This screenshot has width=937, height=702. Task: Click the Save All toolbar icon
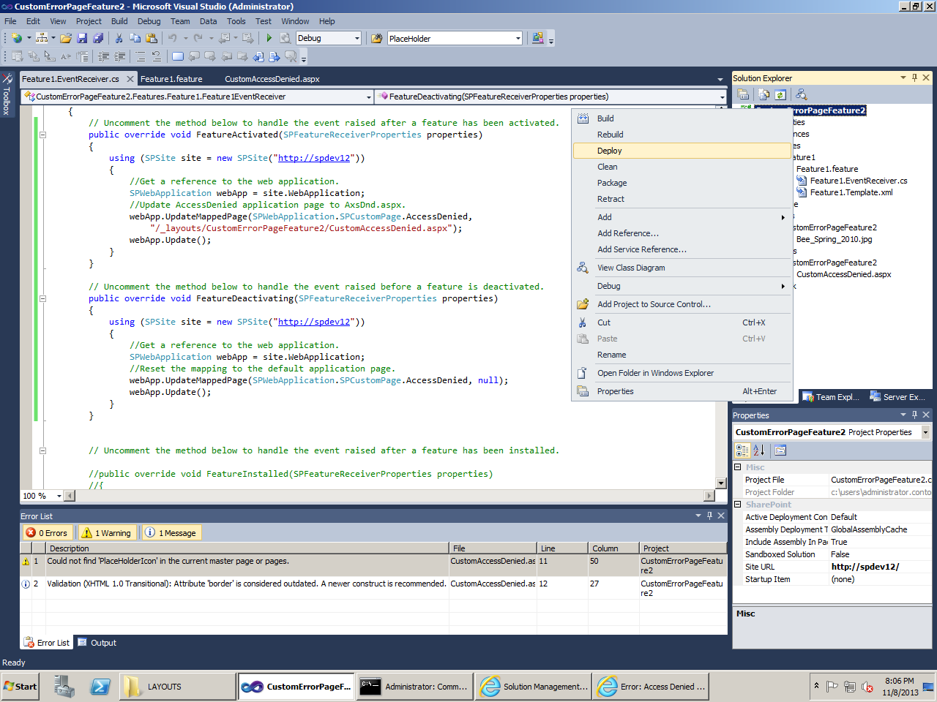[98, 38]
